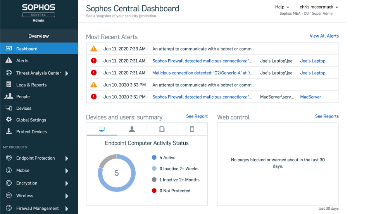The width and height of the screenshot is (369, 214).
Task: Click red critical icon of C2/Generic-A alert
Action: click(94, 72)
